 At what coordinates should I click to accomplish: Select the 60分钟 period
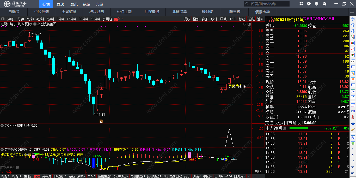(x=96, y=19)
